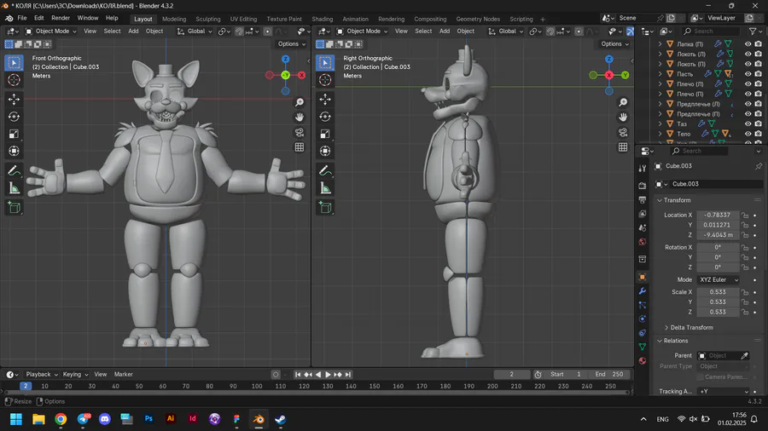768x431 pixels.
Task: Open the File menu
Action: 22,18
